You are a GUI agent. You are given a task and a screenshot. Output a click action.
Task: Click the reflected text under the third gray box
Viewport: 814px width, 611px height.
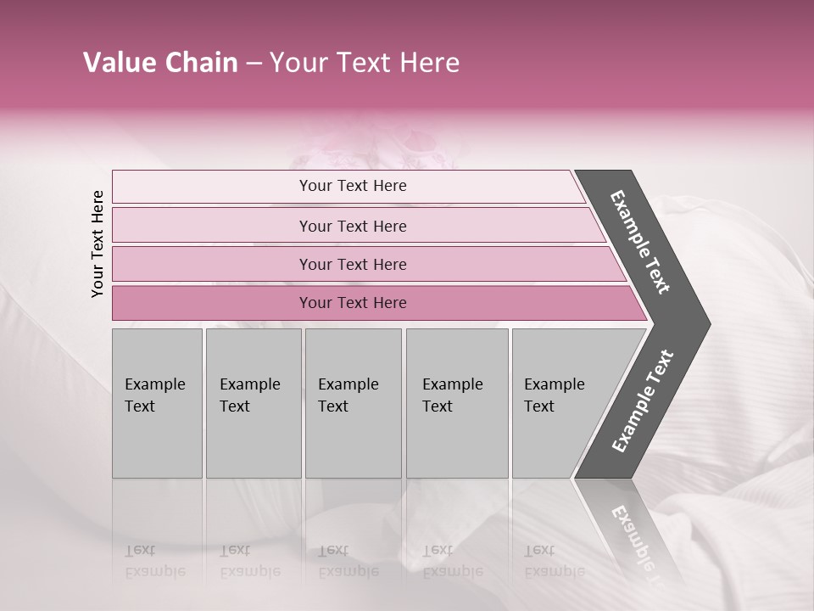[348, 562]
